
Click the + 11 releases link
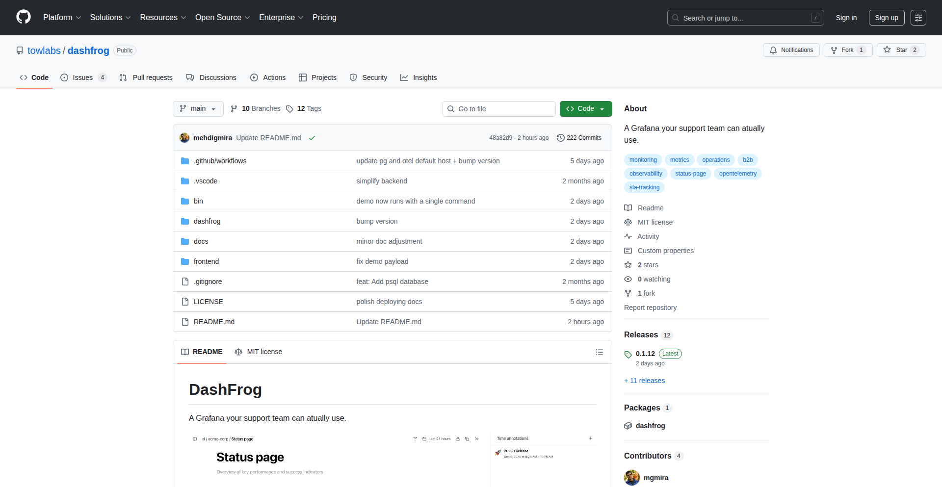[x=645, y=381]
